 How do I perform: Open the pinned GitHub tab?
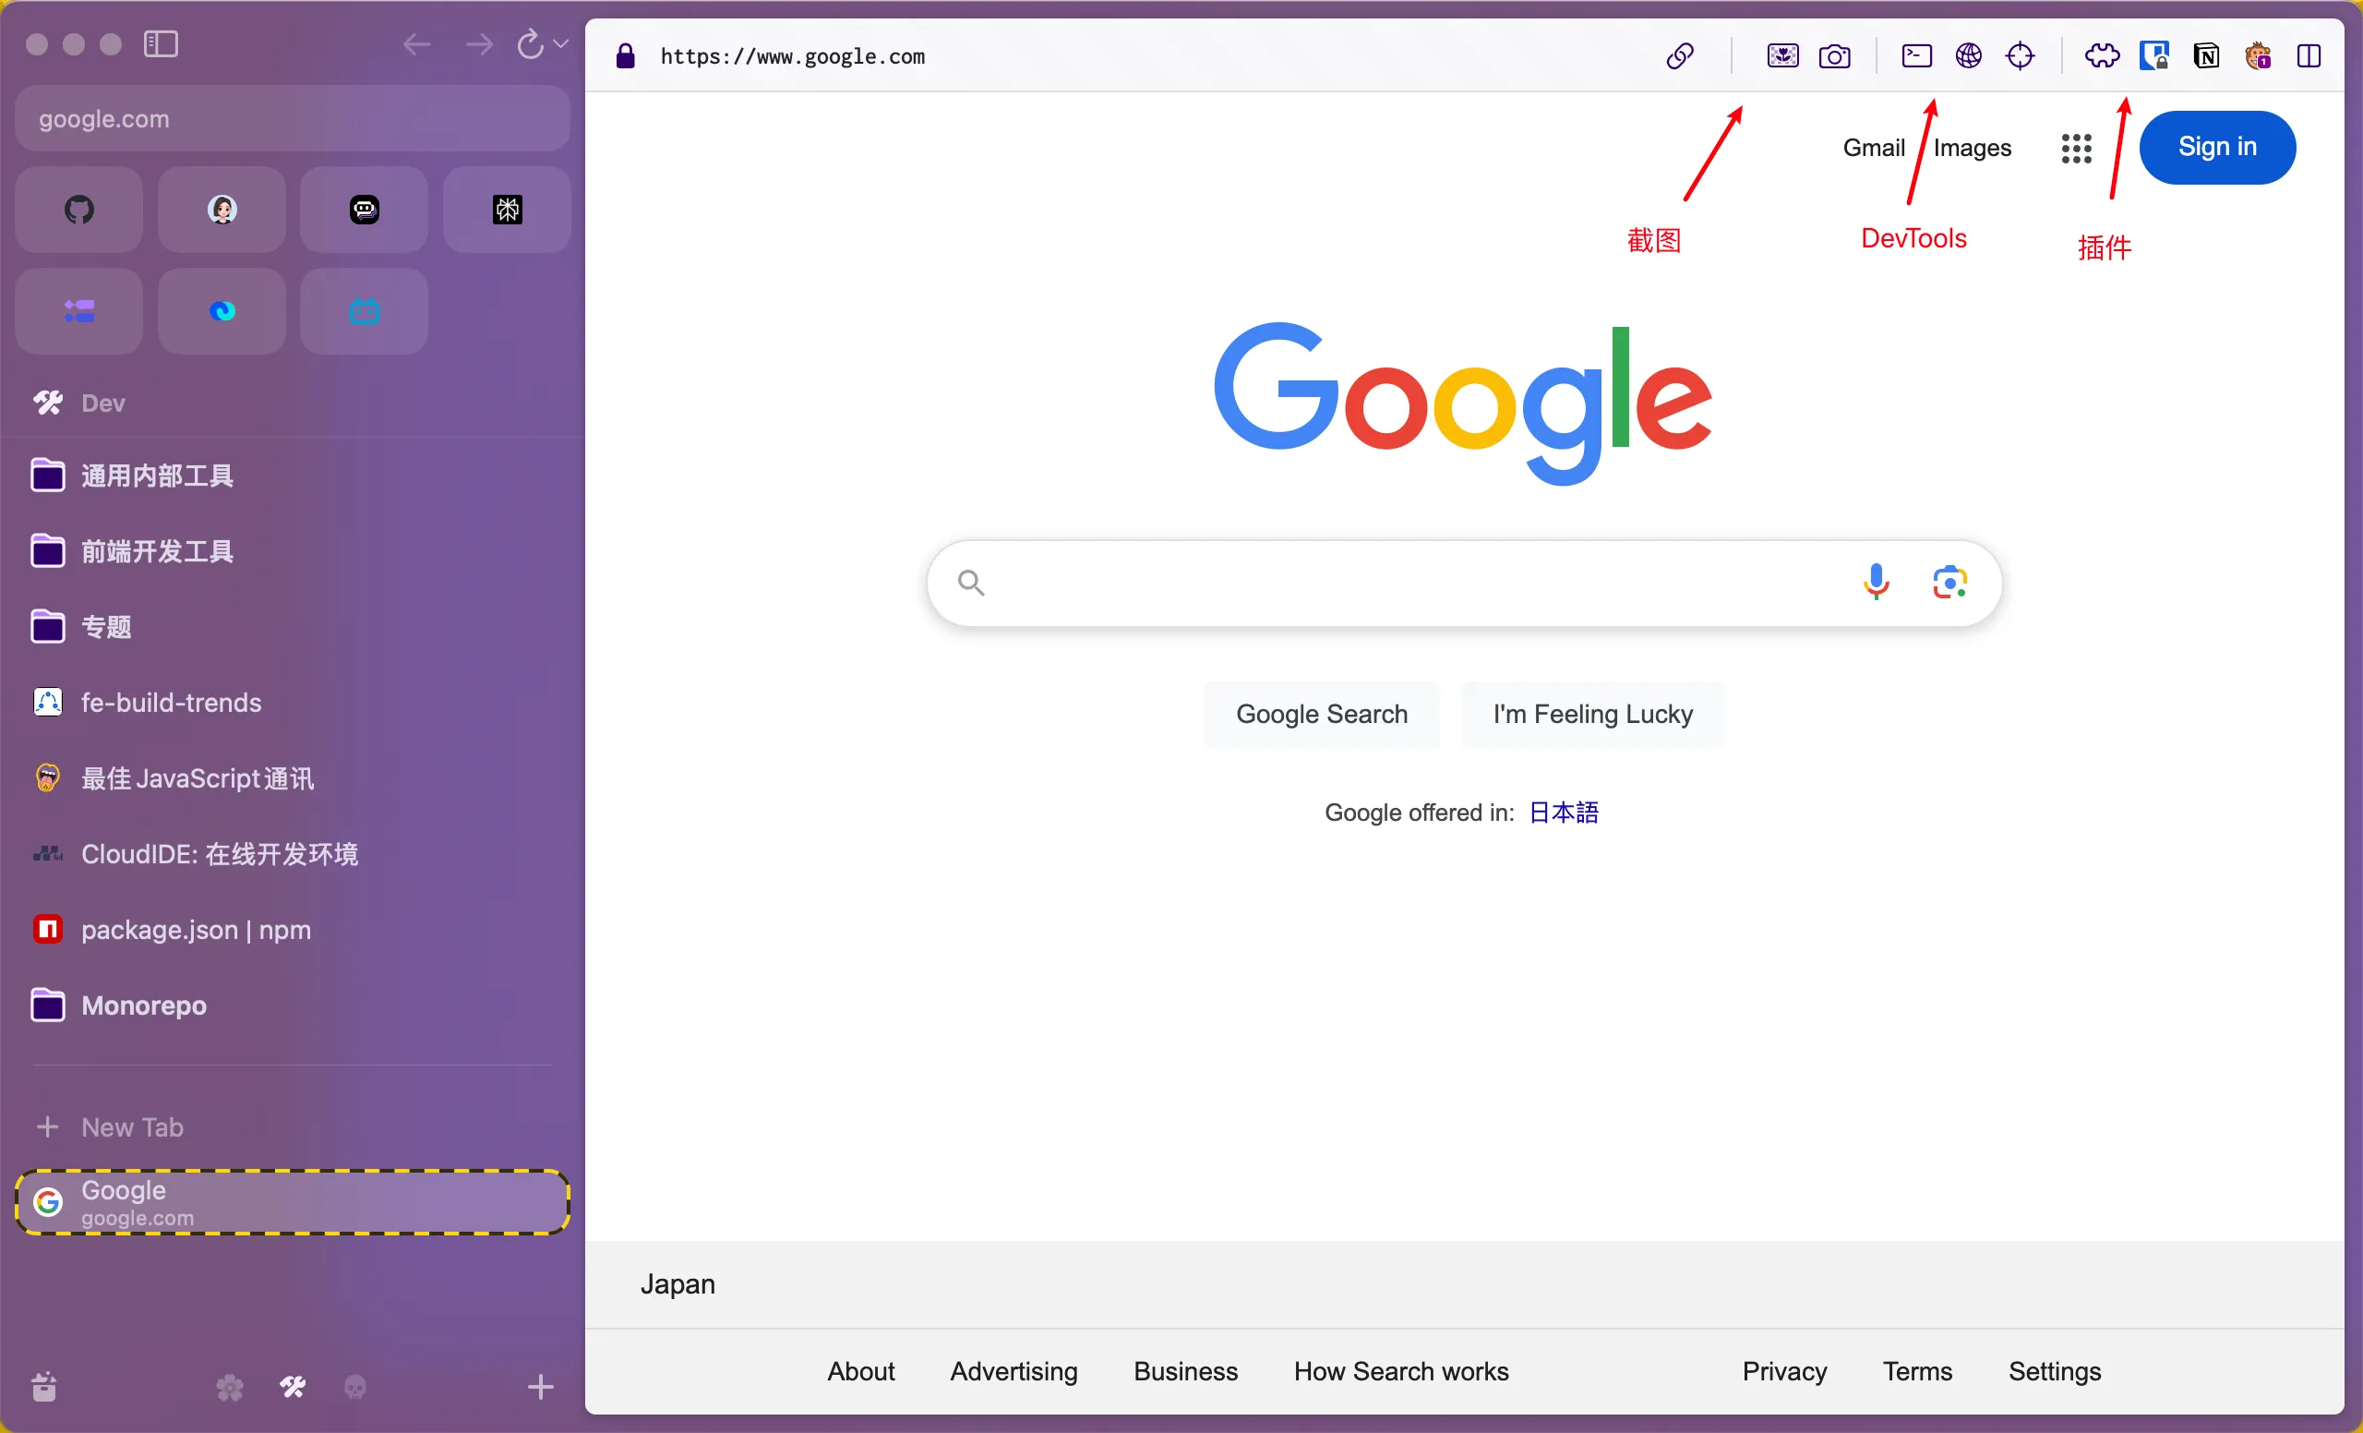coord(78,209)
